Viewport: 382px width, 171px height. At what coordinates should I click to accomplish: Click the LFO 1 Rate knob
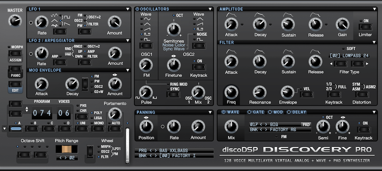click(x=42, y=22)
